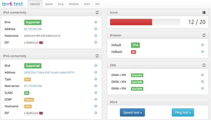This screenshot has height=120, width=211.
Task: Click help icon beside IPv4 Address 82.193.89.206
Action: pos(96,29)
